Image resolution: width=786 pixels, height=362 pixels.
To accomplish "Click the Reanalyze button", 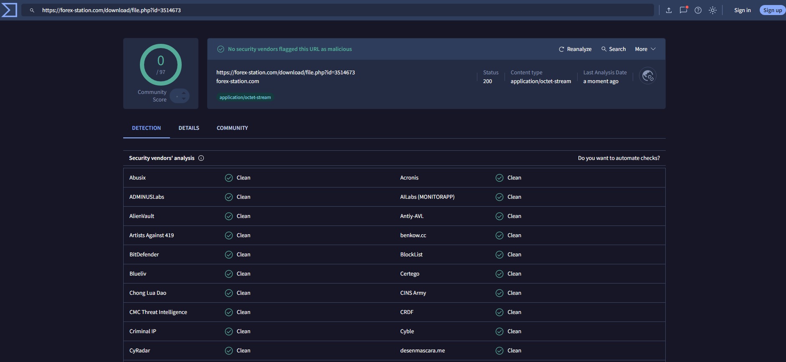I will coord(575,49).
